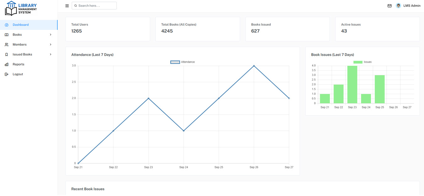
Task: Click the Issued Books bookmark icon
Action: (7, 55)
